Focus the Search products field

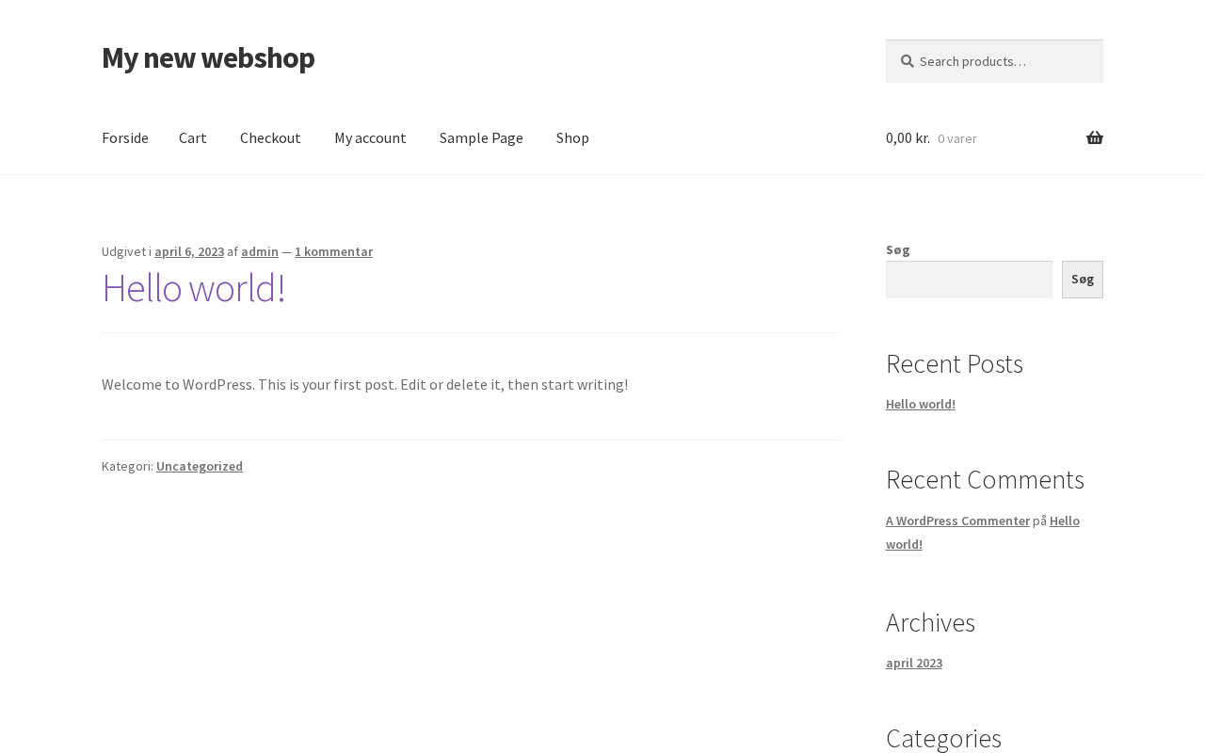click(x=1004, y=61)
